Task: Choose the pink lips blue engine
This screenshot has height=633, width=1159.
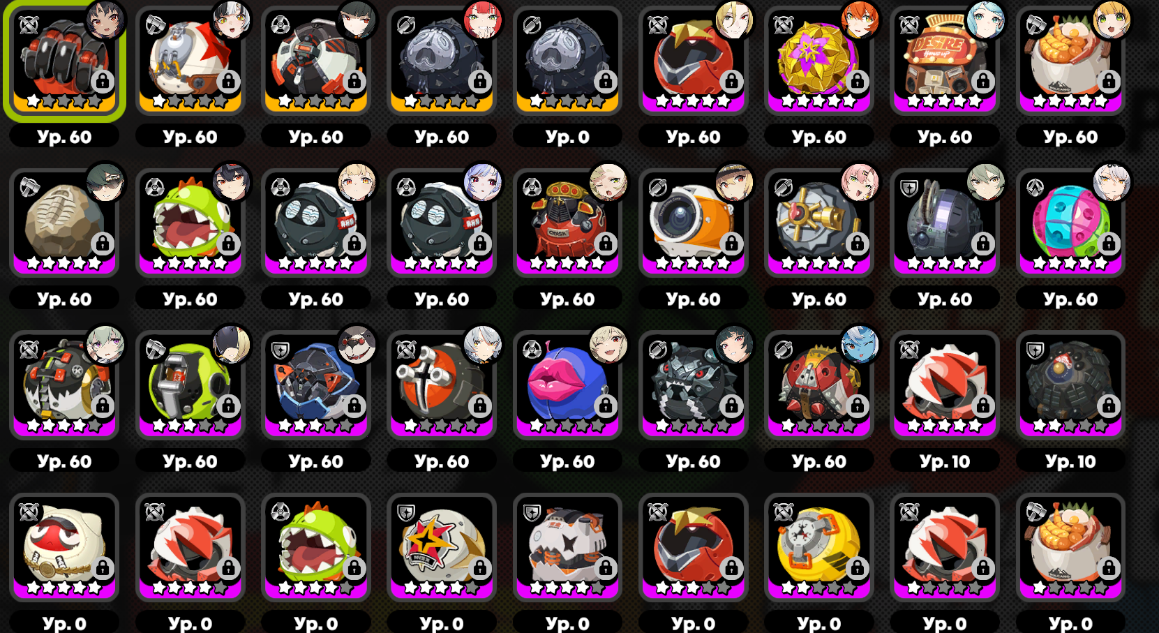Action: [x=567, y=385]
